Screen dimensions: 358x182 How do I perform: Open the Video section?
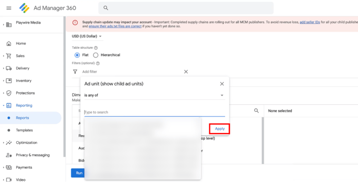pyautogui.click(x=21, y=179)
